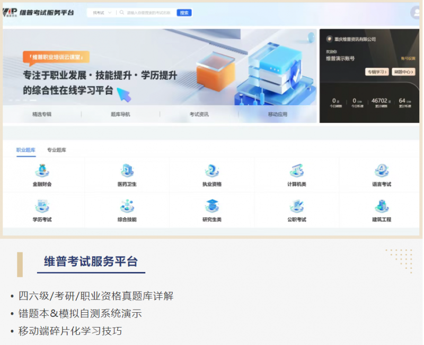This screenshot has width=424, height=345.
Task: Open the 执业资格 category icon
Action: click(x=211, y=170)
